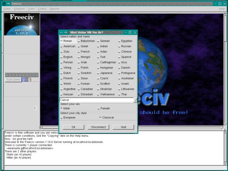
Task: Set leader sex to Female
Action: (x=104, y=108)
